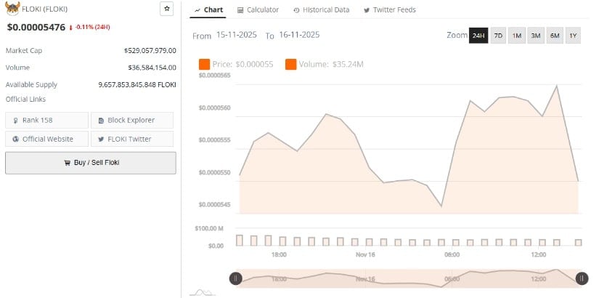Visit the Official Website link

pos(47,139)
